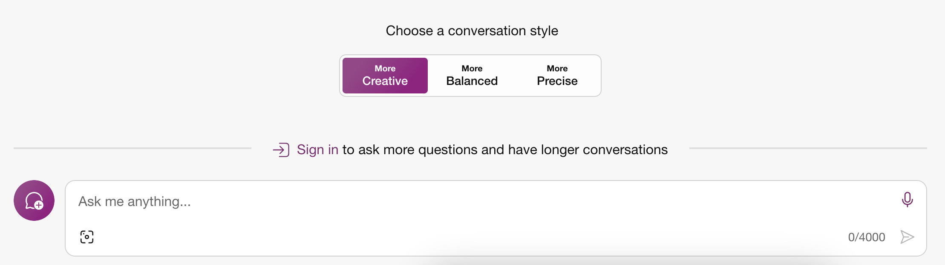The image size is (945, 265).
Task: Start a new topic with the purple chat button
Action: tap(34, 200)
